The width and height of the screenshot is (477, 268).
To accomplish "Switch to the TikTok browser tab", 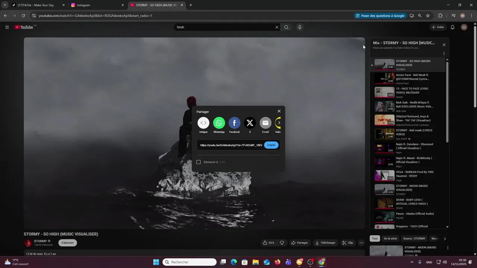I will [x=39, y=5].
